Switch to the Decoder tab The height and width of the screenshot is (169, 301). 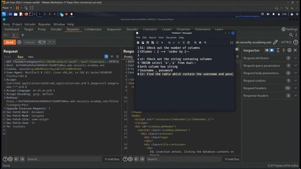pyautogui.click(x=132, y=29)
